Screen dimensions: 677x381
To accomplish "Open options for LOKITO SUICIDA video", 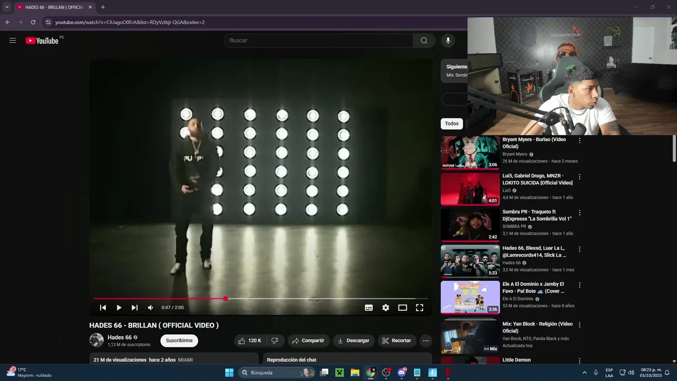I will [x=580, y=177].
